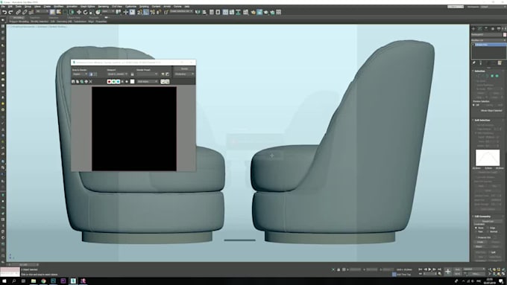Select the Select and Link tool
507x285 pixels.
pos(19,12)
